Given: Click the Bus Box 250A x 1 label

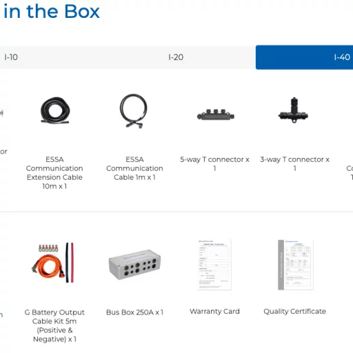Looking at the screenshot, I should tap(134, 312).
